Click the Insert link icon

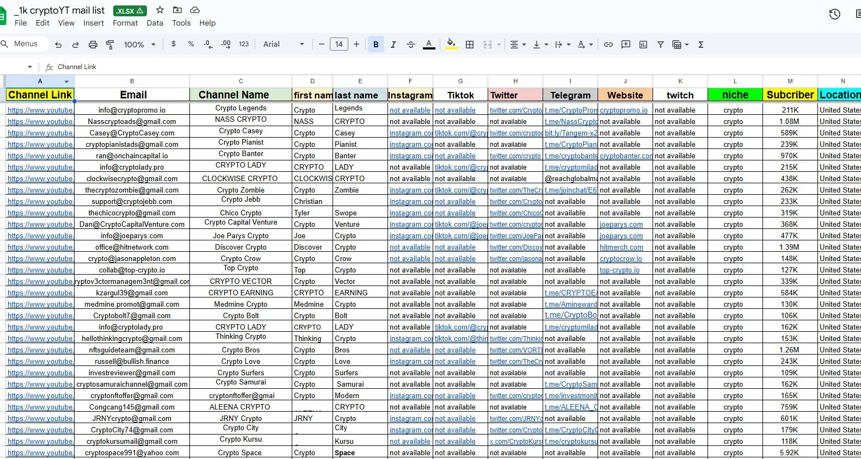coord(608,45)
